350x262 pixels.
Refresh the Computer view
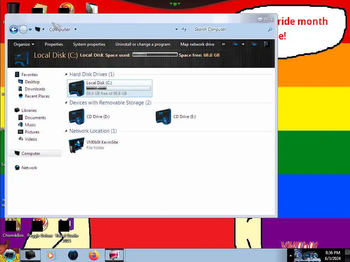[184, 29]
